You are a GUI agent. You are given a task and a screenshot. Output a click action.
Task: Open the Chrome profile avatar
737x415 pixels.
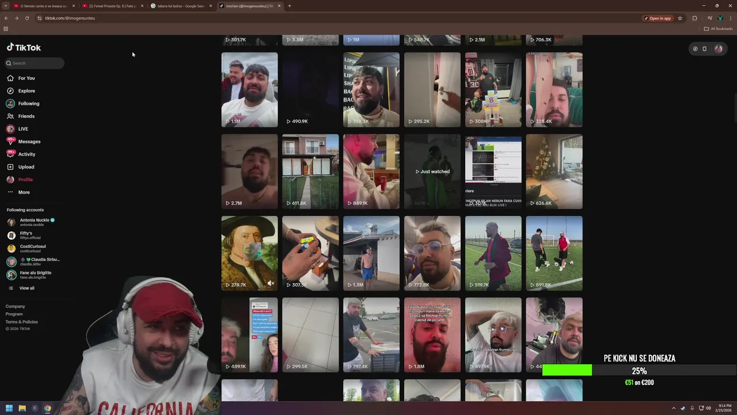[x=720, y=18]
